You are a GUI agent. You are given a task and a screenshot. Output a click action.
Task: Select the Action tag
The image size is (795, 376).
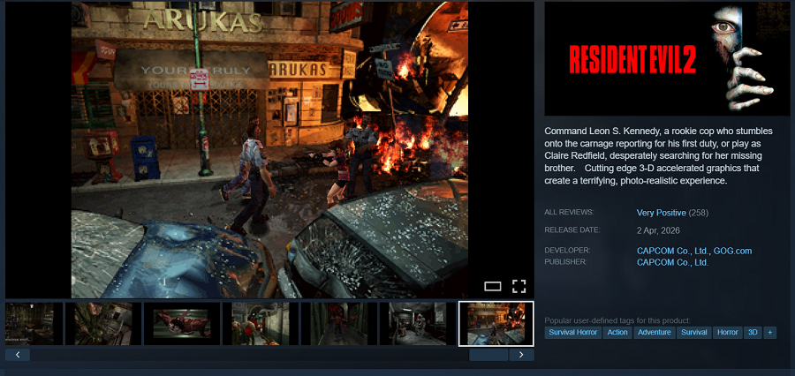point(617,333)
